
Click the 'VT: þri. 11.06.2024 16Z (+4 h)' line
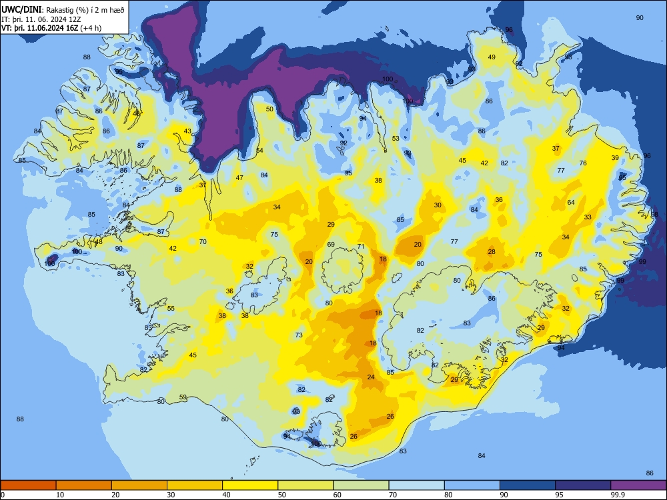pyautogui.click(x=51, y=28)
